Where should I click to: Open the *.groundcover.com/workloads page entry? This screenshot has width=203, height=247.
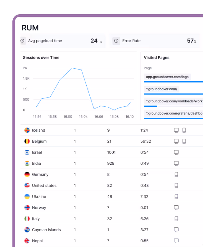point(174,101)
